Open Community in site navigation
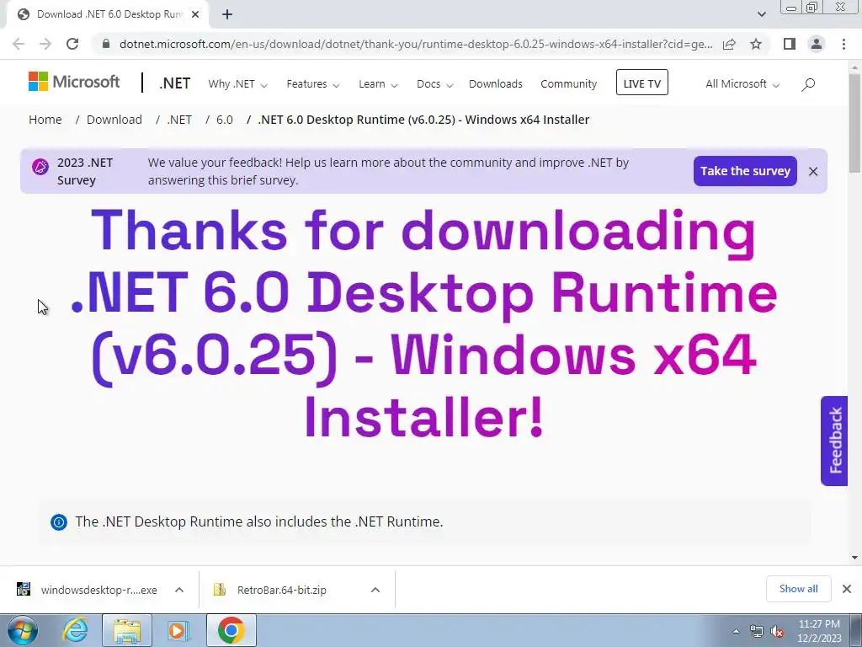This screenshot has width=862, height=647. click(568, 84)
